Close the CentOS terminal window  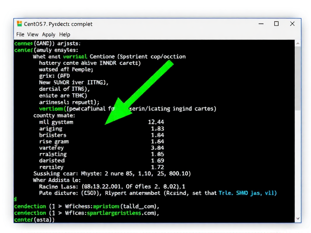point(292,24)
